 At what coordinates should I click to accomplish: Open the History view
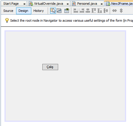pyautogui.click(x=38, y=11)
